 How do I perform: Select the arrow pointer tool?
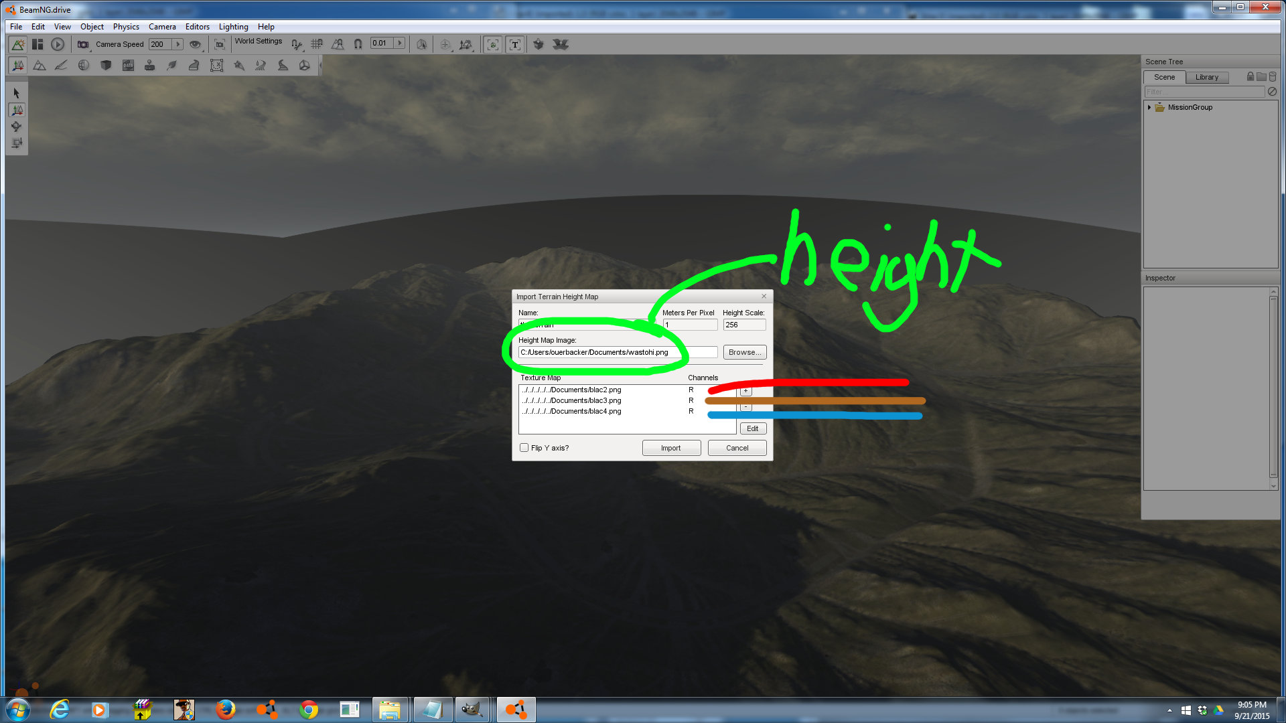(17, 93)
